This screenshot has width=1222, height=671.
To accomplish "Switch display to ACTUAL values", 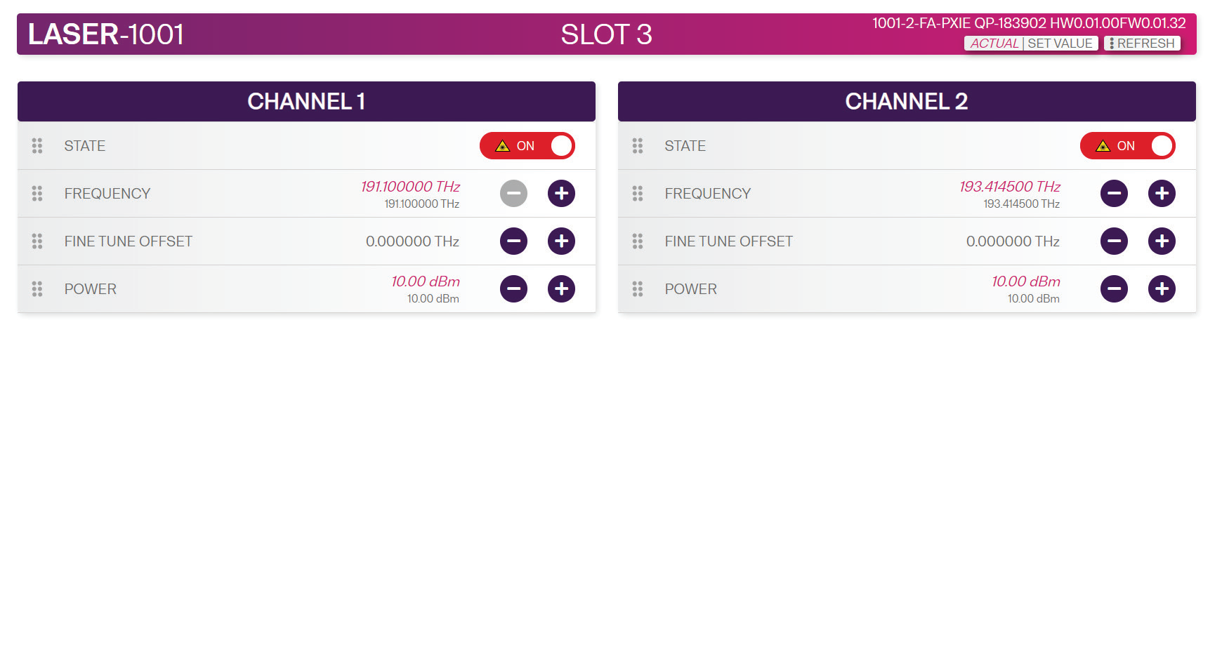I will [994, 44].
